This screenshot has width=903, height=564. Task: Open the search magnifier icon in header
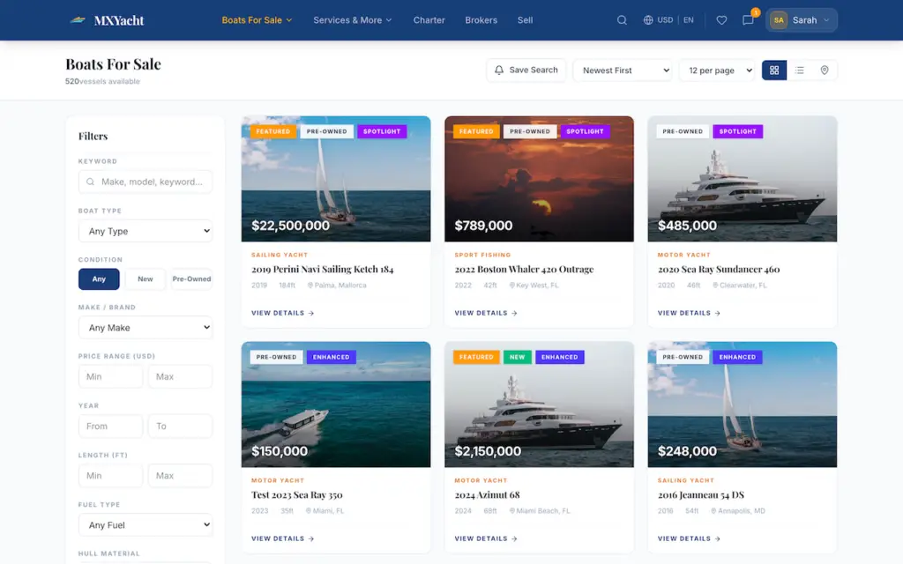pos(622,20)
